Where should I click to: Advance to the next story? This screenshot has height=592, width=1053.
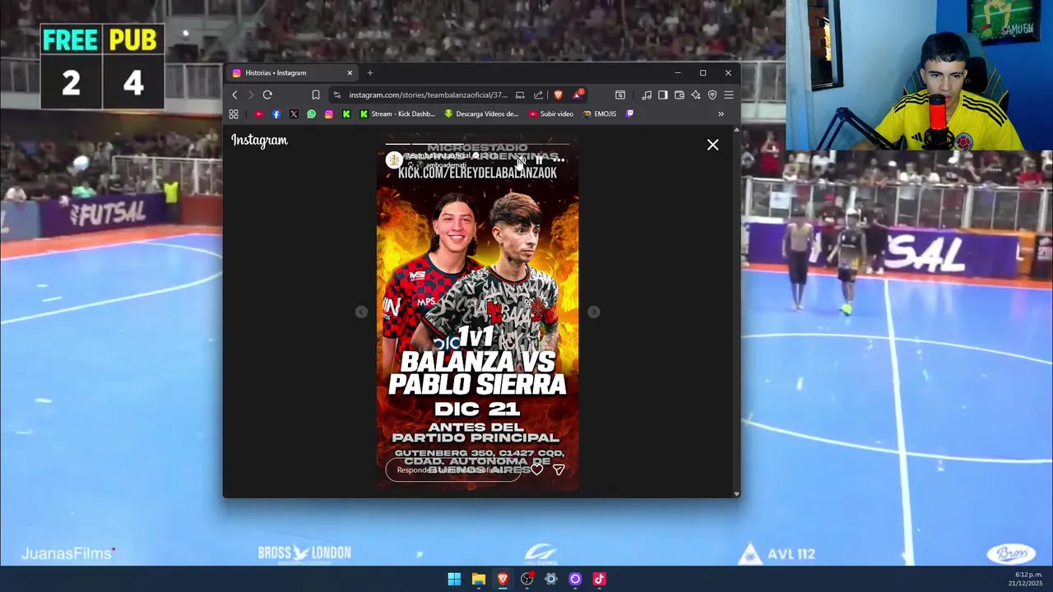(x=594, y=312)
